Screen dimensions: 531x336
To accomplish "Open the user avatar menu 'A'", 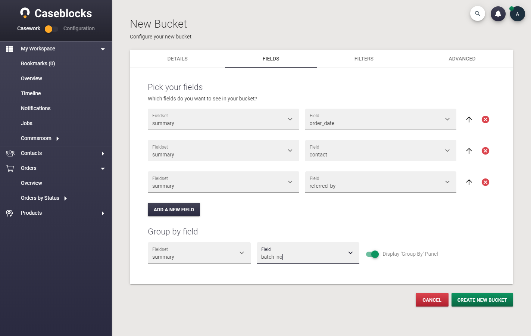I will pos(518,14).
